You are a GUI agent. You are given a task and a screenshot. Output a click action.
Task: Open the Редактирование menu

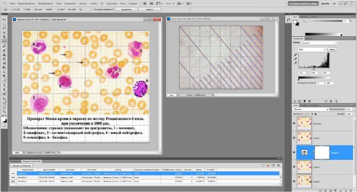click(26, 3)
